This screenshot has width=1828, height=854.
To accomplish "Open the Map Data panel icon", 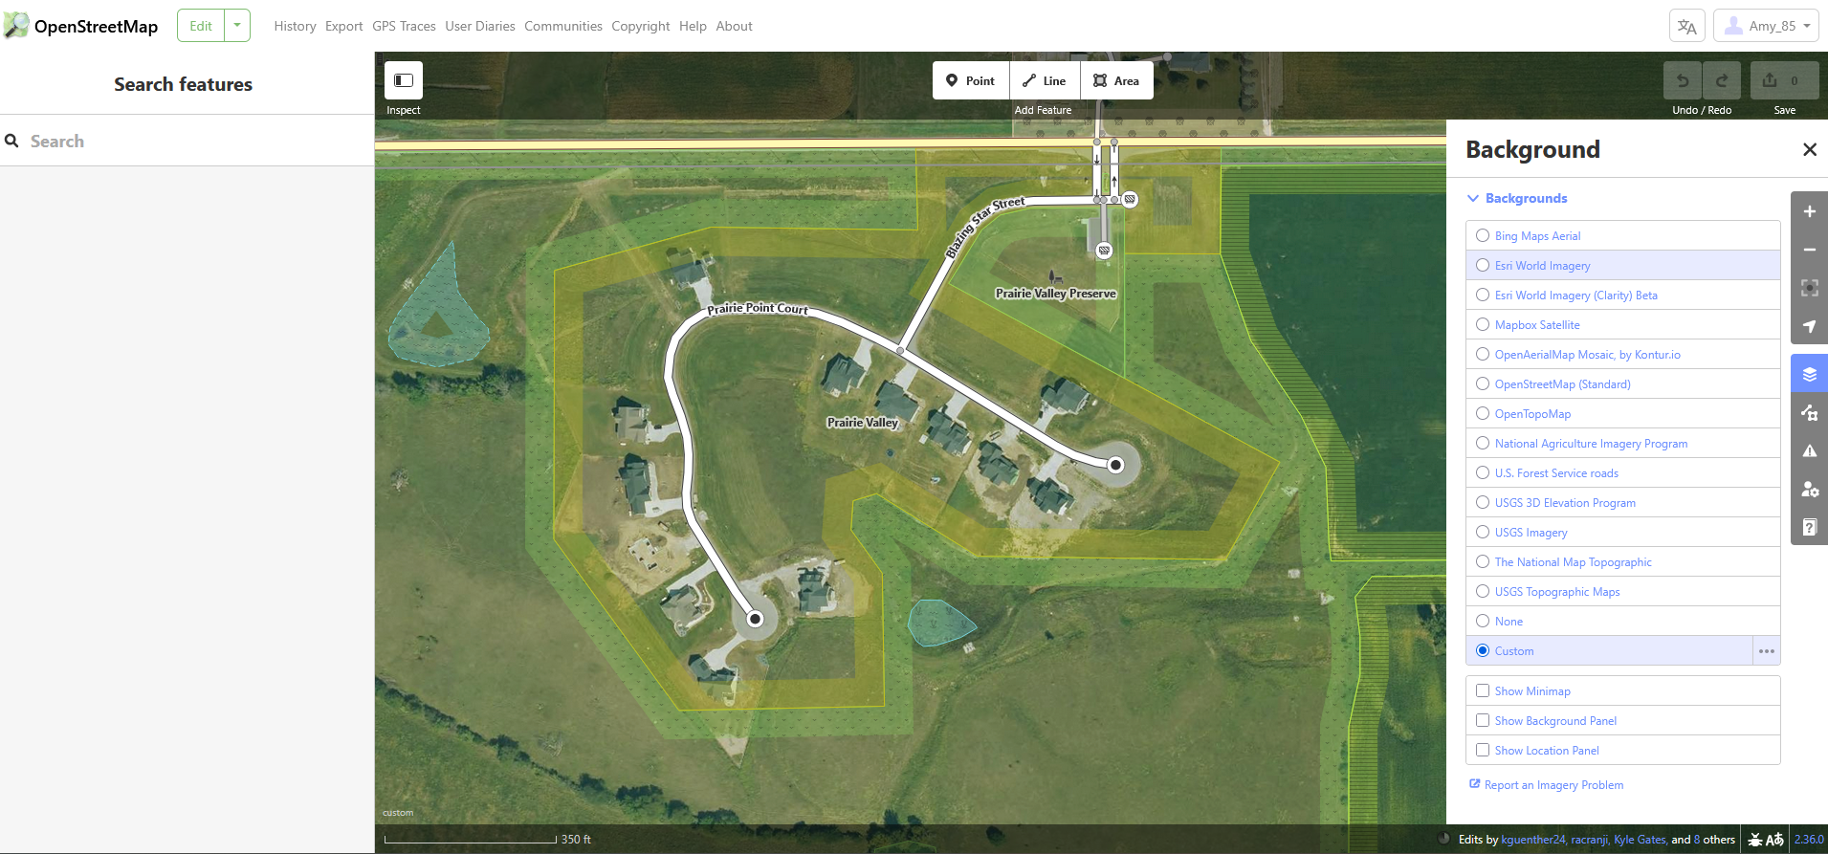I will (1809, 413).
